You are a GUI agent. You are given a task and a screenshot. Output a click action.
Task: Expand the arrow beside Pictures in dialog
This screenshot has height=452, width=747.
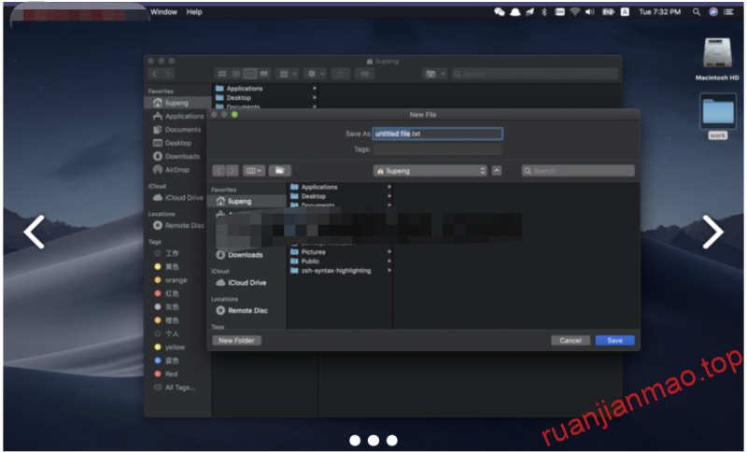389,251
